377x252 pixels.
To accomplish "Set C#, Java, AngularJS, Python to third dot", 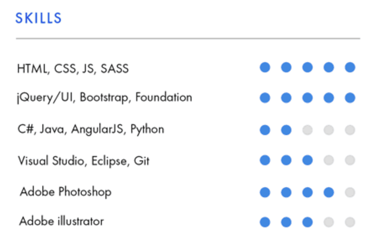I will click(x=307, y=130).
